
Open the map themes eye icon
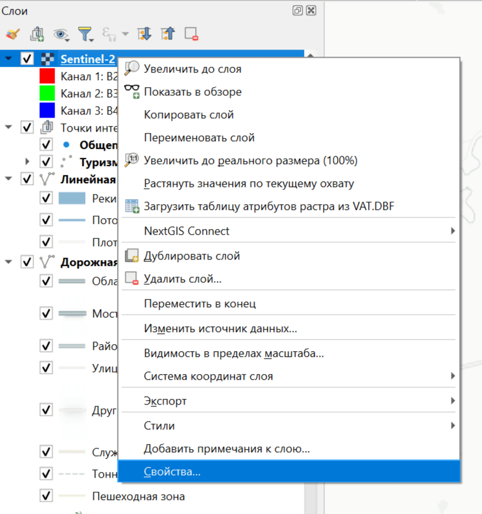point(61,34)
